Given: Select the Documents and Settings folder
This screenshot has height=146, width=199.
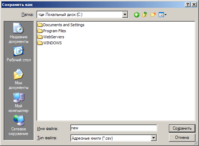Looking at the screenshot, I should (x=61, y=25).
